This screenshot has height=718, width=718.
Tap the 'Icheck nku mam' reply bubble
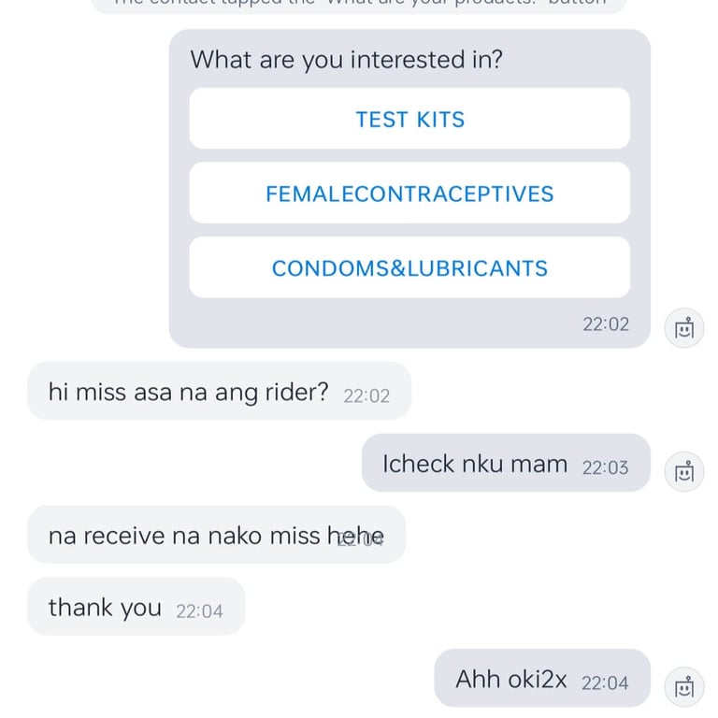pos(474,464)
